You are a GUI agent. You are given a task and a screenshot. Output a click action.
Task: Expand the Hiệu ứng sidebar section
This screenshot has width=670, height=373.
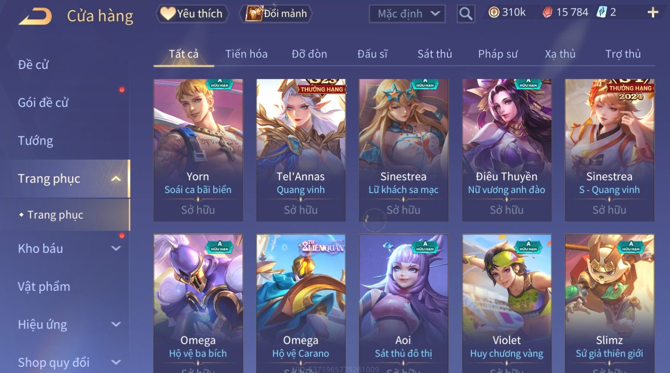[116, 325]
